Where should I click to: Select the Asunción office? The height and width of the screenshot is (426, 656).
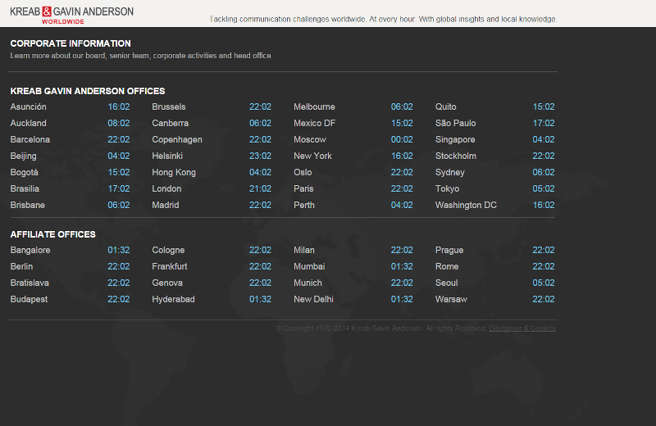pyautogui.click(x=29, y=107)
